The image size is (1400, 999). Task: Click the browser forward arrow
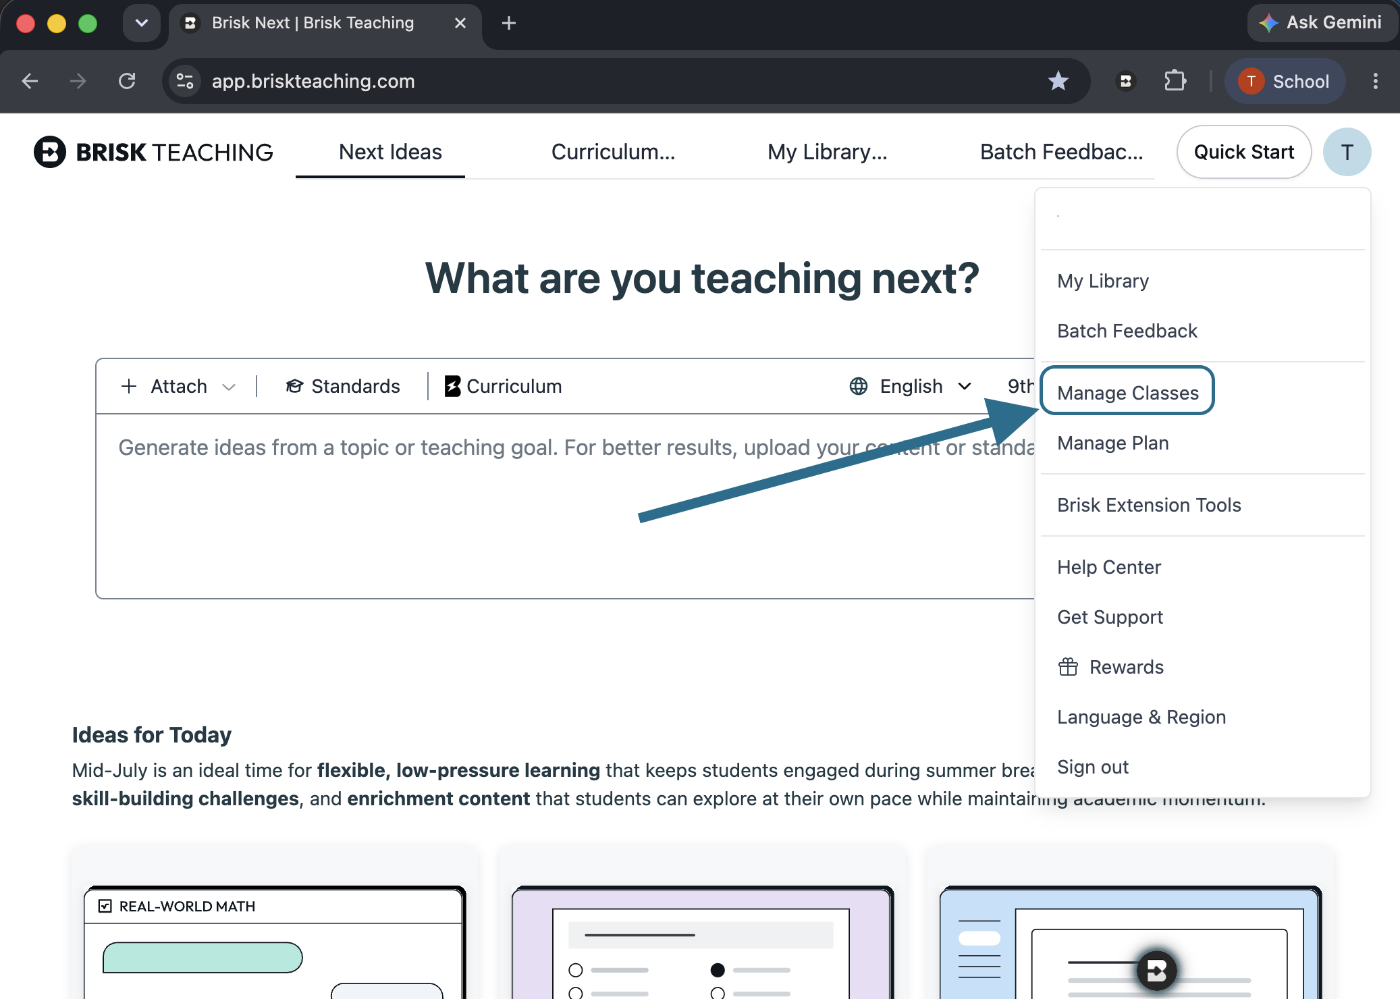tap(78, 81)
